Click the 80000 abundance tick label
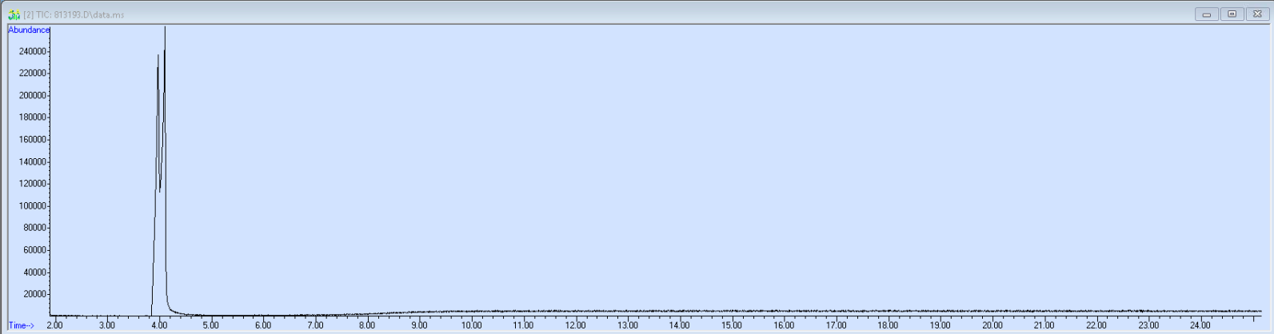Image resolution: width=1274 pixels, height=334 pixels. coord(34,228)
